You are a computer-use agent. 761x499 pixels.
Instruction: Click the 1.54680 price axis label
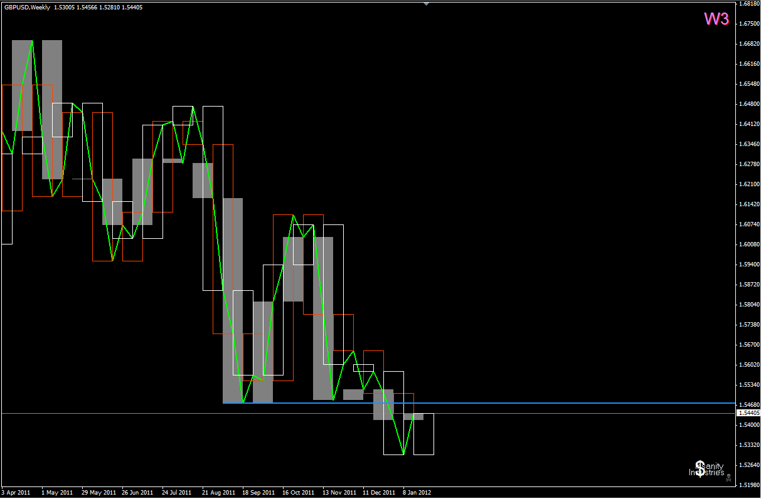[749, 405]
